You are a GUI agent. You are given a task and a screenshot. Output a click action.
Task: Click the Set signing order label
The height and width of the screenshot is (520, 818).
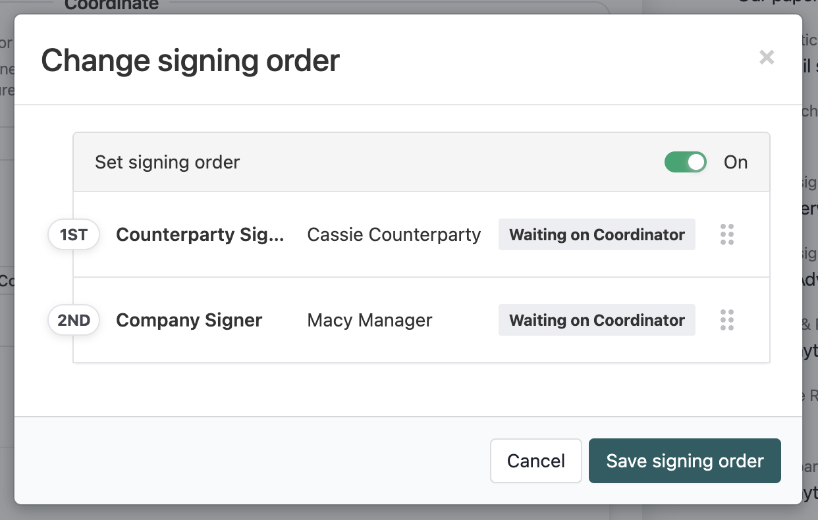click(167, 163)
